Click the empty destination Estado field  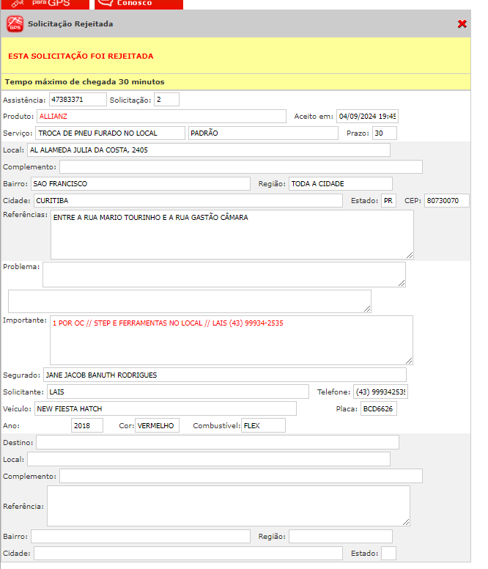(x=388, y=554)
